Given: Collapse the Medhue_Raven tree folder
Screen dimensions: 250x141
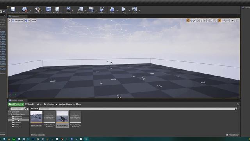Looking at the screenshot, I should click(x=10, y=114).
